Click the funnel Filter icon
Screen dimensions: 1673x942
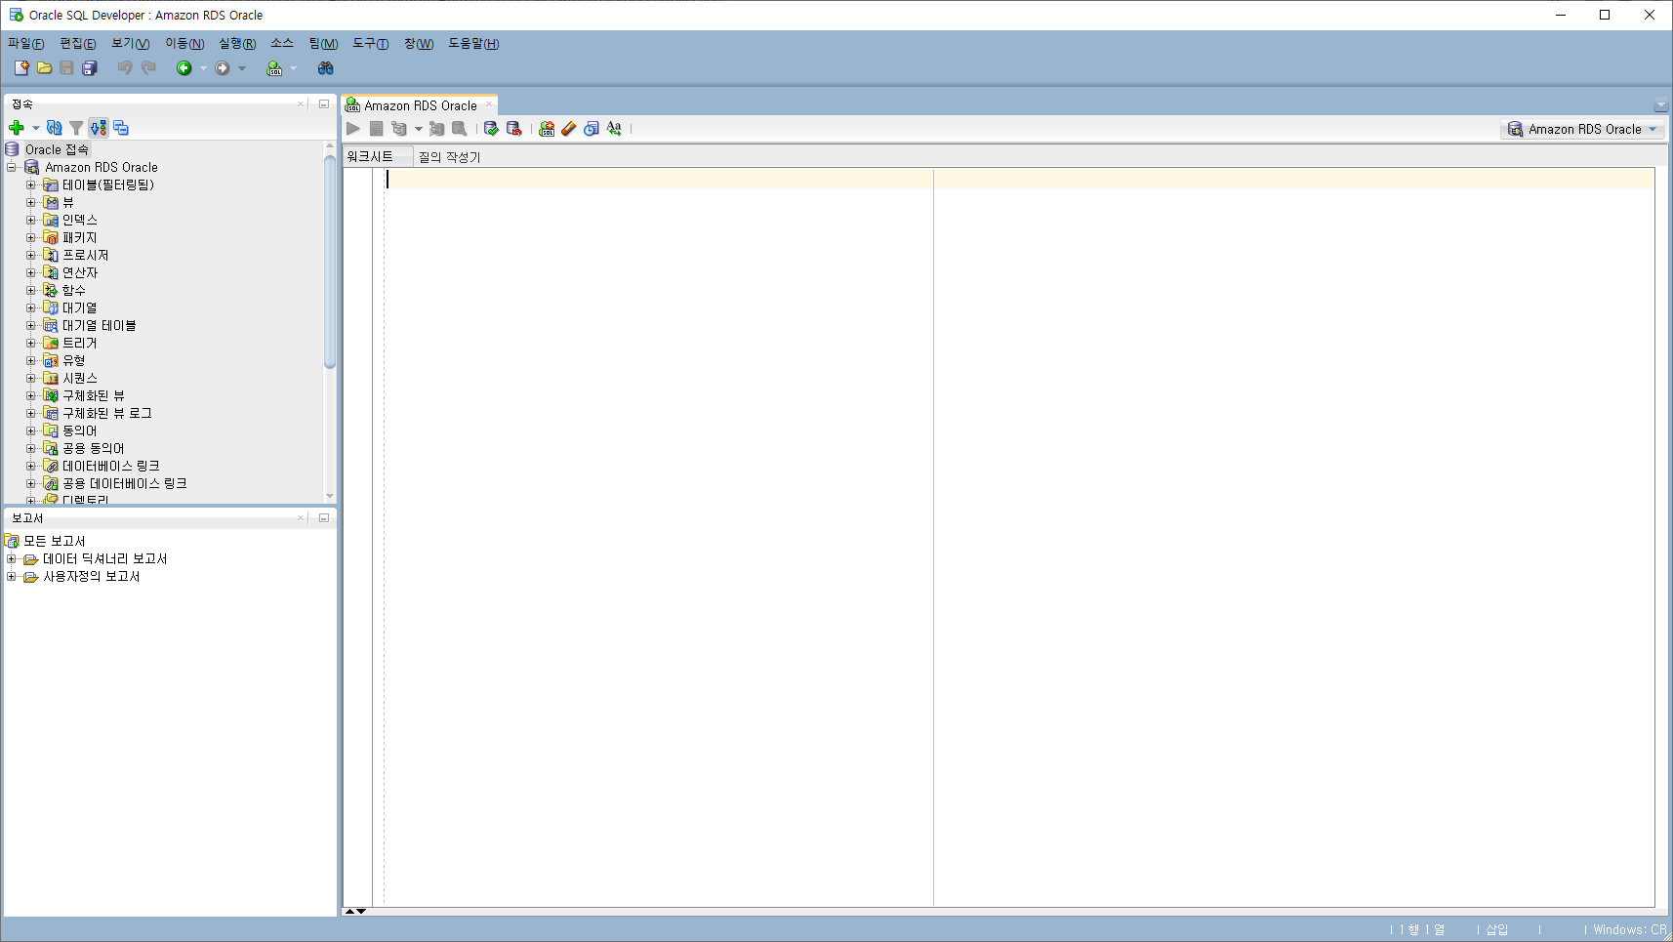[76, 128]
